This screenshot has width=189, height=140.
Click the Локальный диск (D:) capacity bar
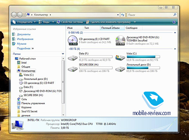(x=143, y=68)
